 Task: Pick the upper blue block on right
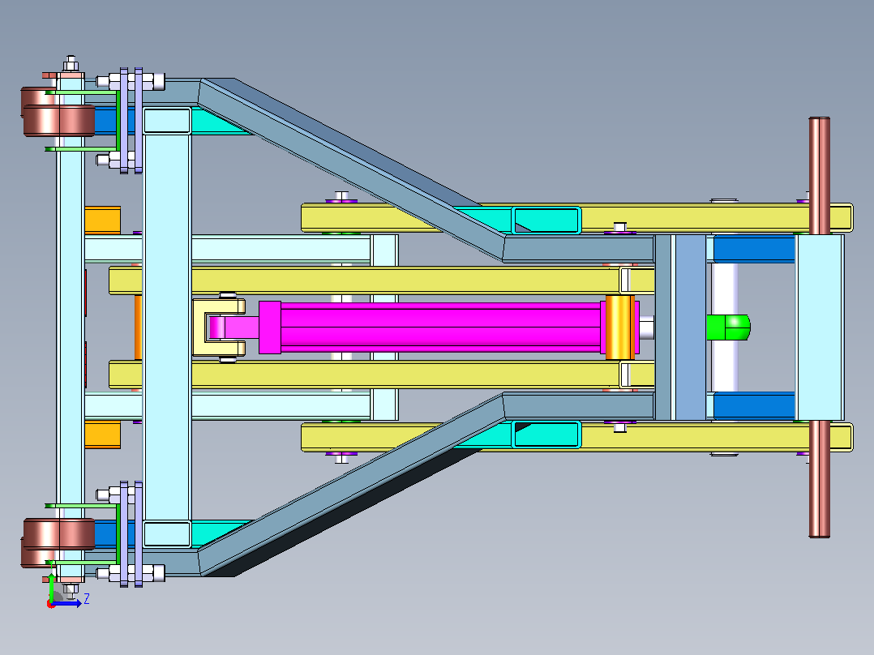[754, 249]
